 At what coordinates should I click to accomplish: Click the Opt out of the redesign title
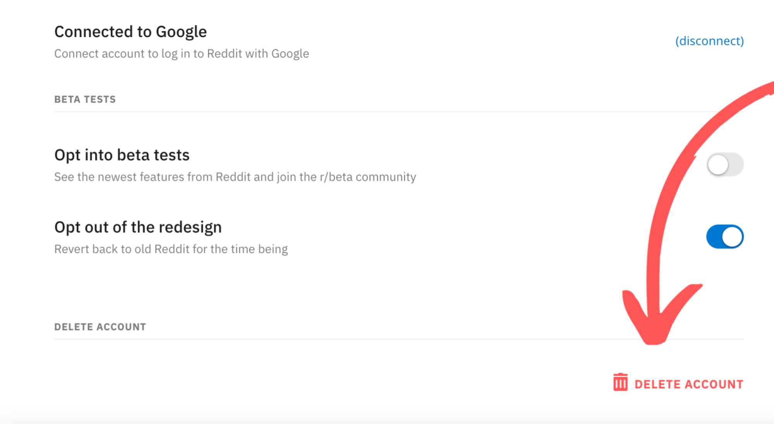tap(138, 227)
